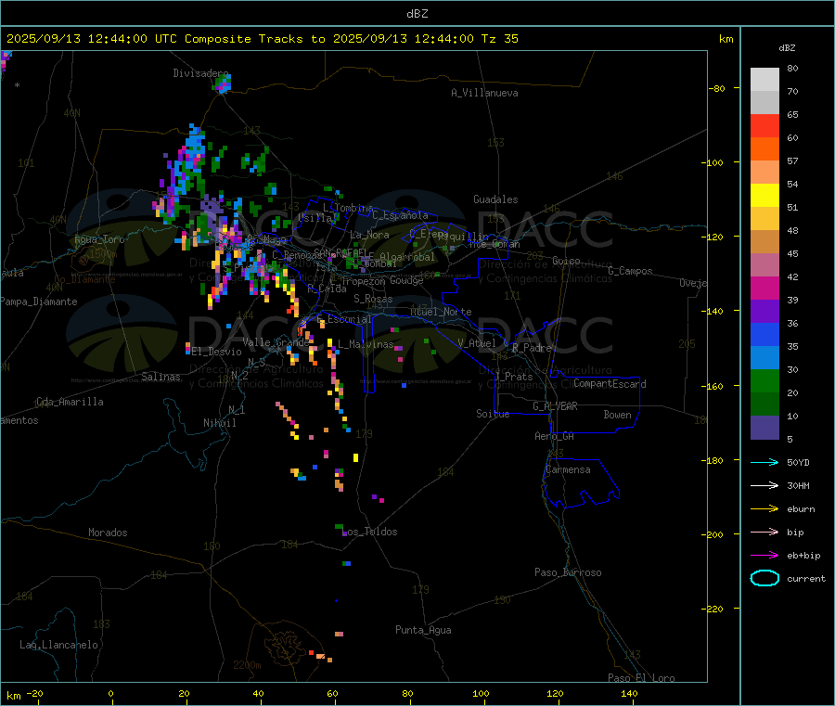Click the Agua_Toro location label
The width and height of the screenshot is (835, 706).
pyautogui.click(x=99, y=239)
